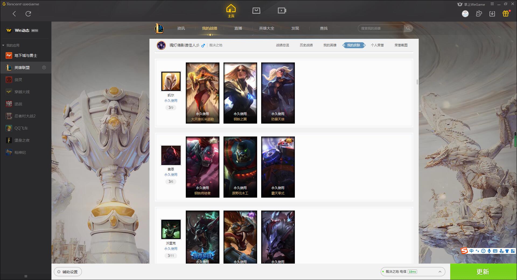Click the green 更新 update button
The height and width of the screenshot is (280, 517).
click(x=483, y=272)
